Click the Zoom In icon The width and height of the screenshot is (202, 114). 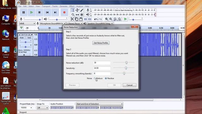click(x=107, y=19)
